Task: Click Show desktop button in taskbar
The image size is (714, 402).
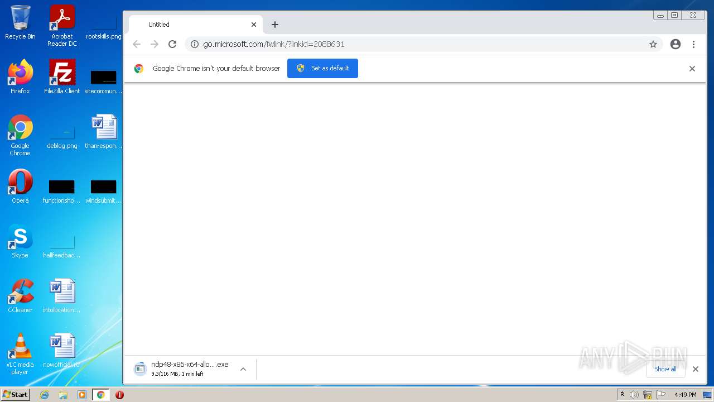Action: pyautogui.click(x=708, y=395)
